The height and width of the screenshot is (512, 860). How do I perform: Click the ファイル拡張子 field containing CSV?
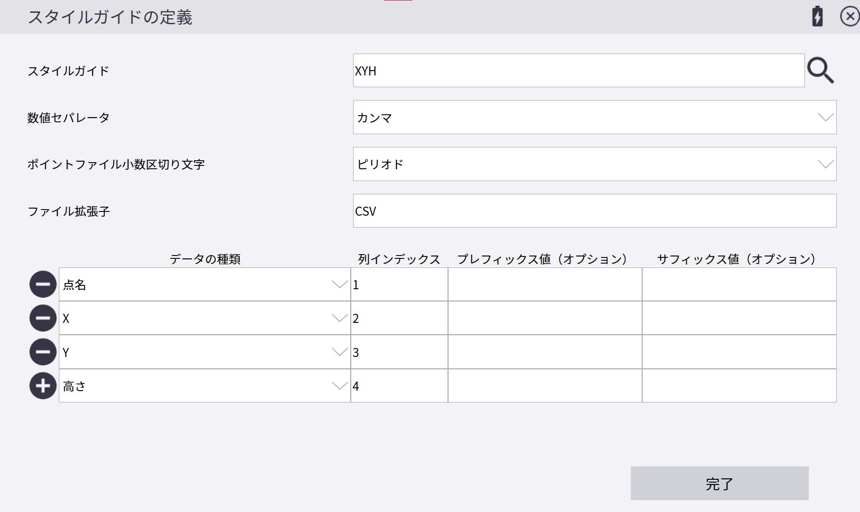click(594, 211)
